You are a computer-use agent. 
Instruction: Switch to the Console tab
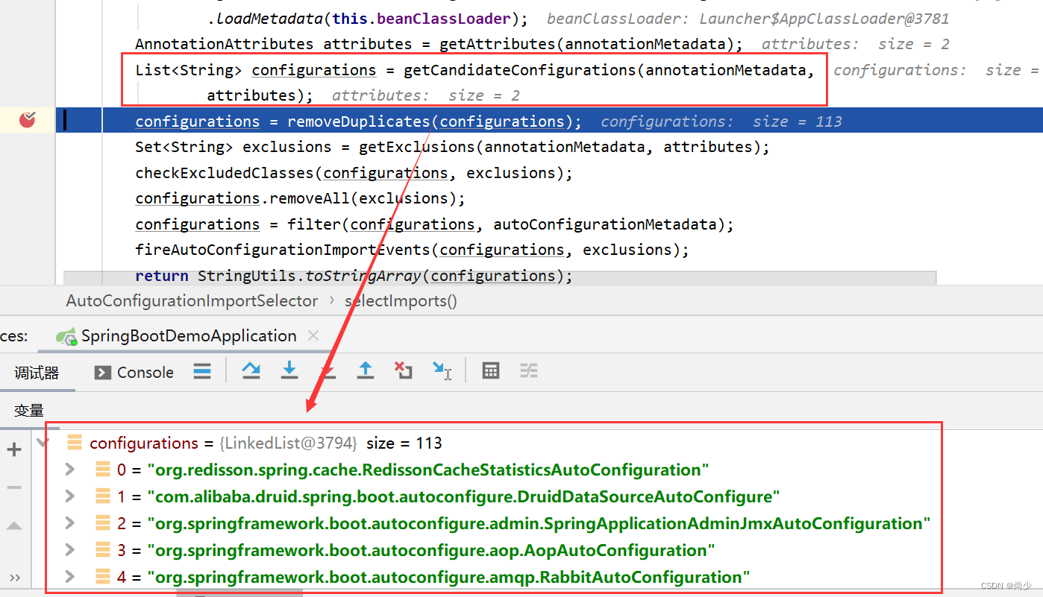click(x=134, y=373)
